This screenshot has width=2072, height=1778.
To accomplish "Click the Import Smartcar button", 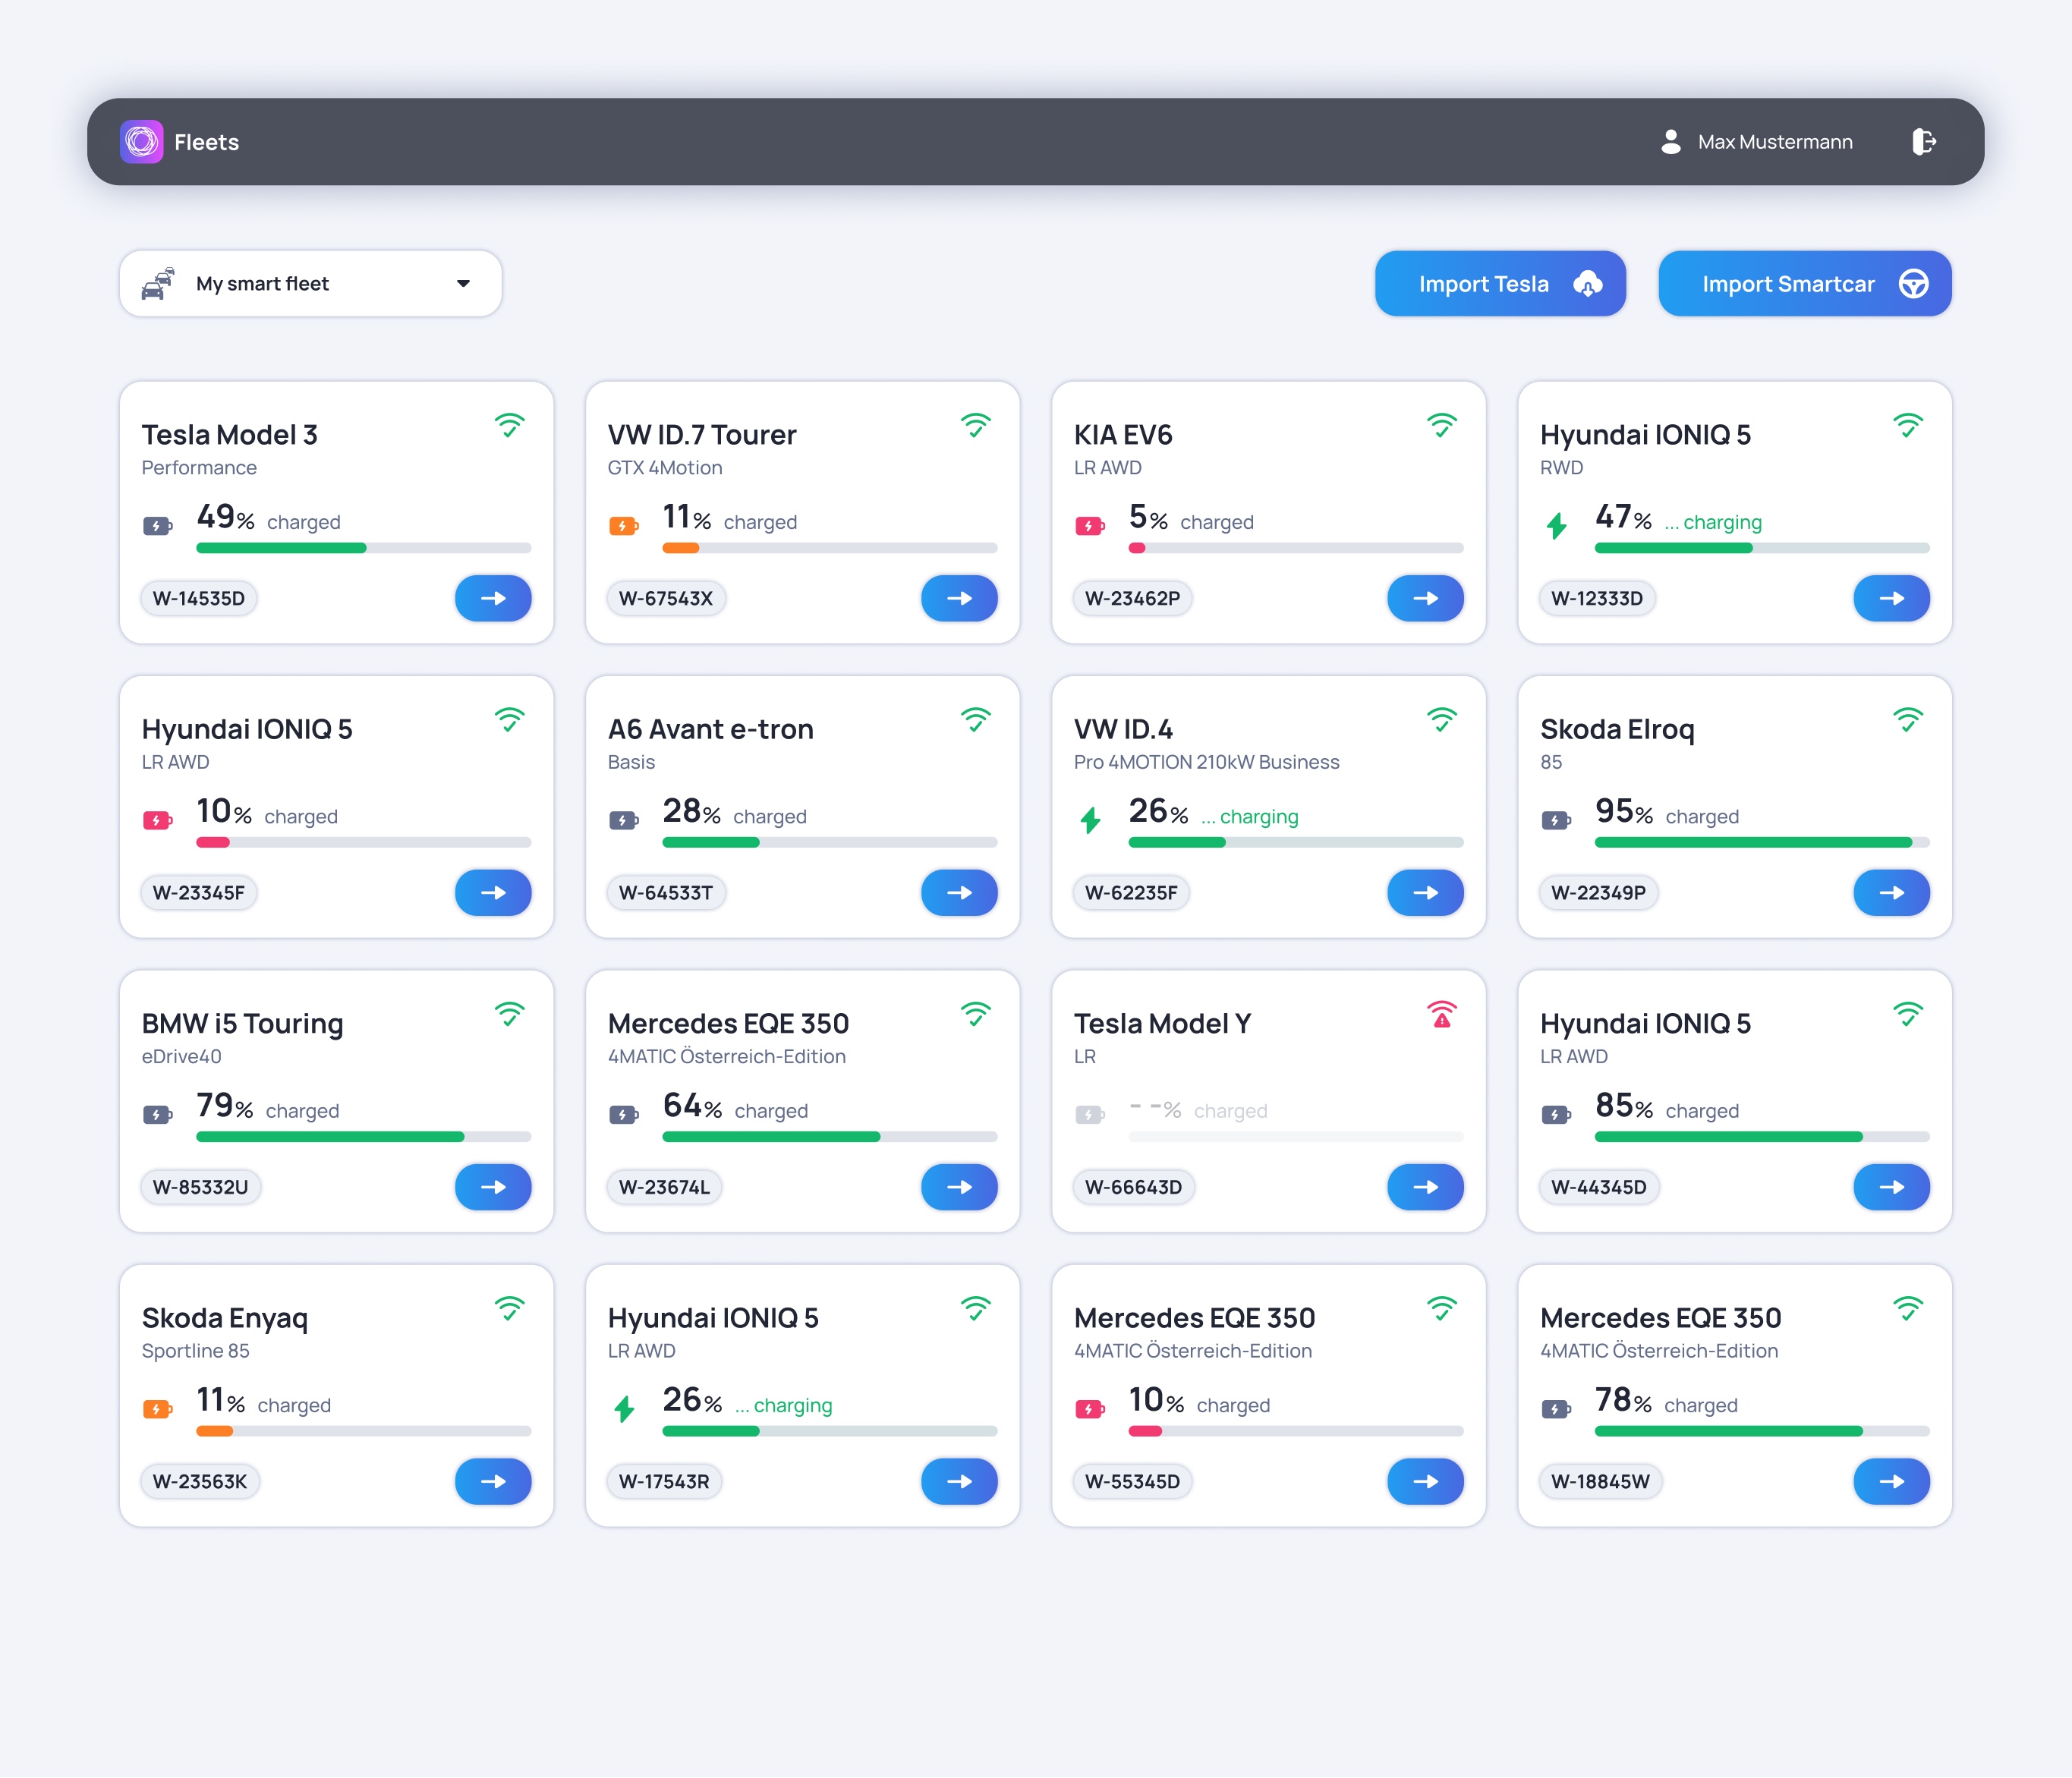I will 1804,284.
